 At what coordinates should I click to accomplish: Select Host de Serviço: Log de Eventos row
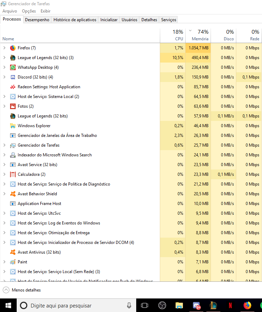point(131,223)
